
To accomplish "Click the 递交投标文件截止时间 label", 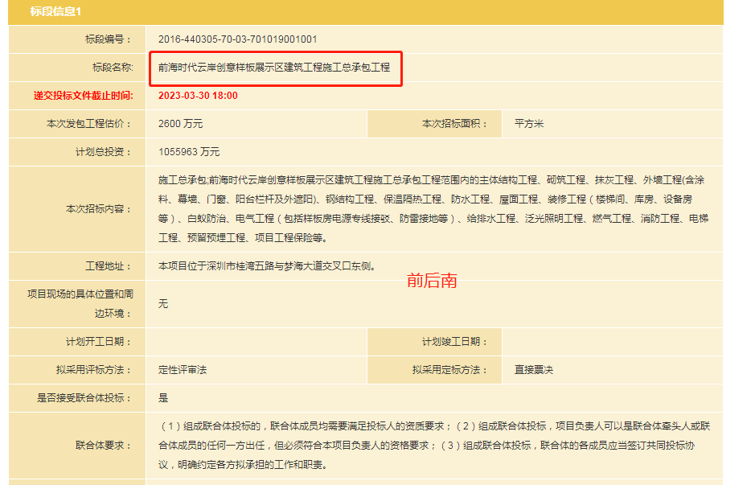I will 83,96.
